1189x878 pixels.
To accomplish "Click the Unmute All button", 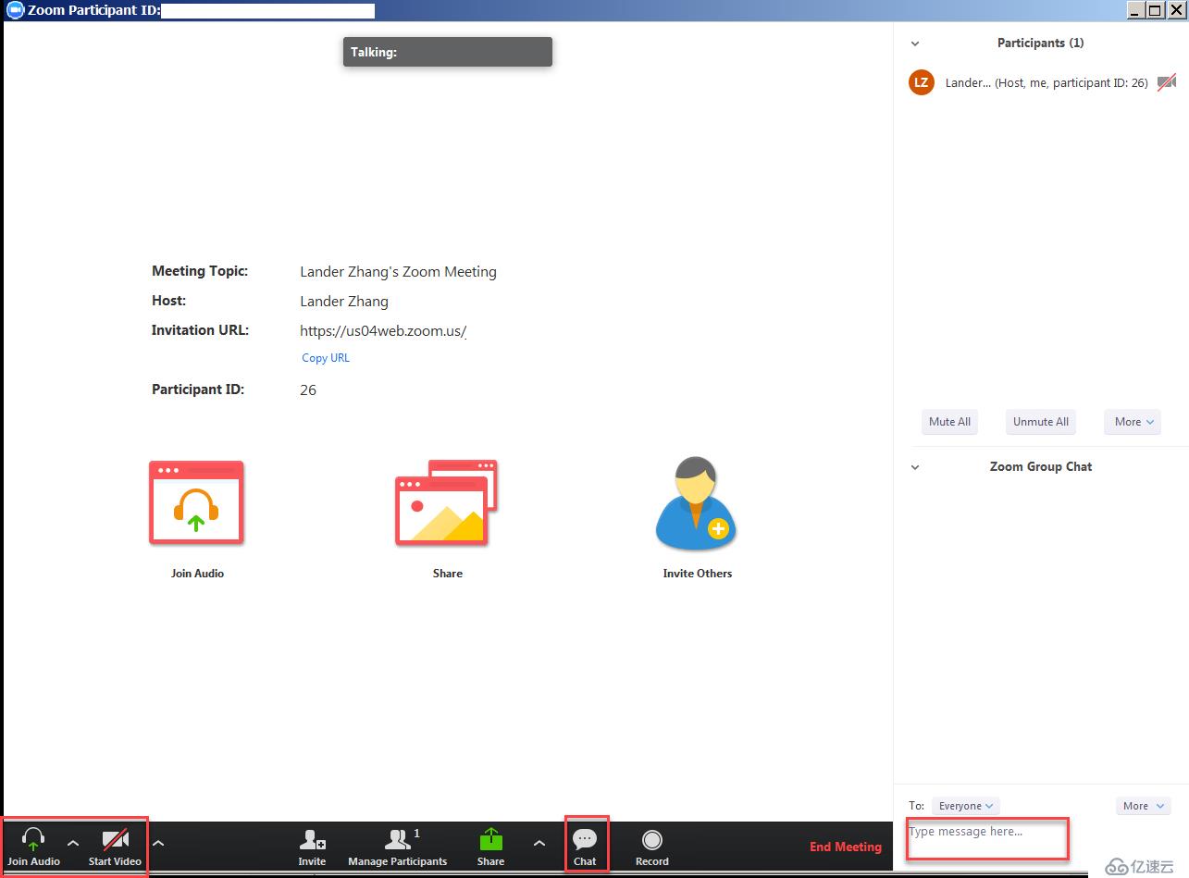I will [1041, 422].
